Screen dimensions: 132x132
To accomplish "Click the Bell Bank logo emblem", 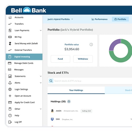I will click(27, 10).
